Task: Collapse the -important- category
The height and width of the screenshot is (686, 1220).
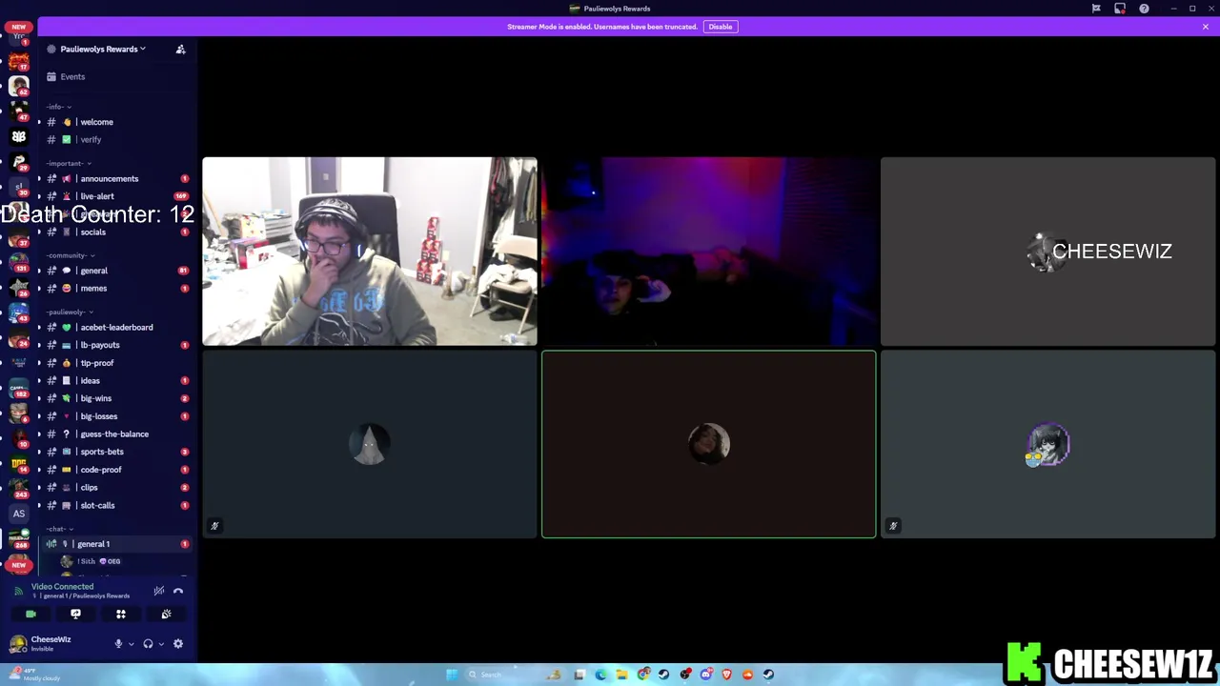Action: (69, 163)
